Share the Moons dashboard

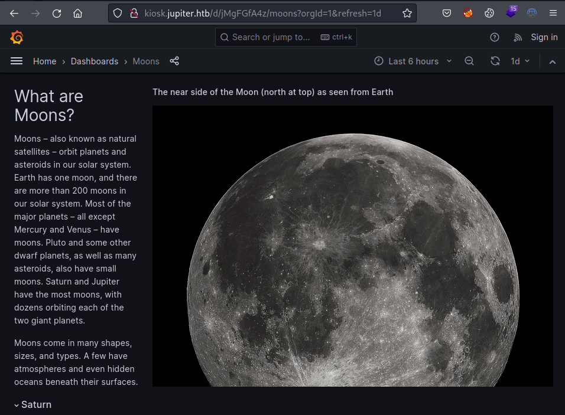pyautogui.click(x=174, y=61)
